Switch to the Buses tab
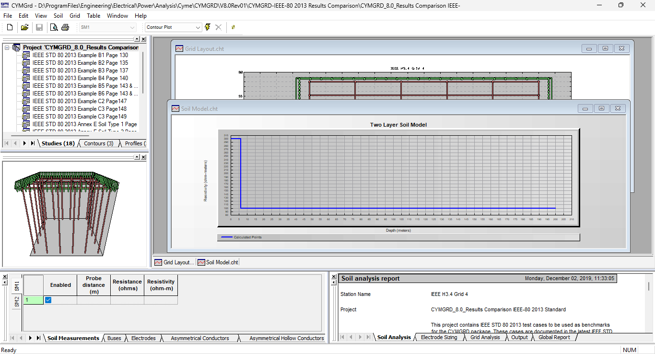 click(x=114, y=338)
